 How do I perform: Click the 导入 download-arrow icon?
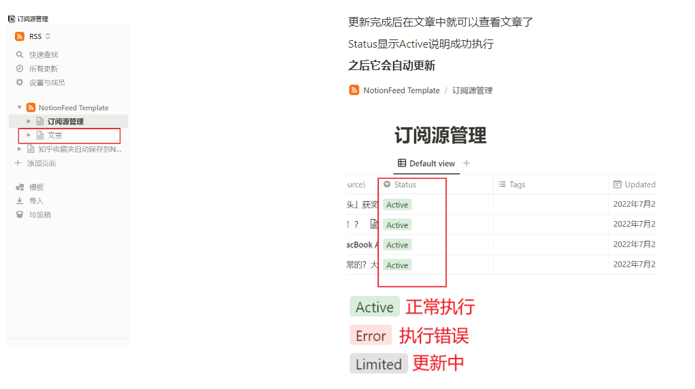point(20,201)
